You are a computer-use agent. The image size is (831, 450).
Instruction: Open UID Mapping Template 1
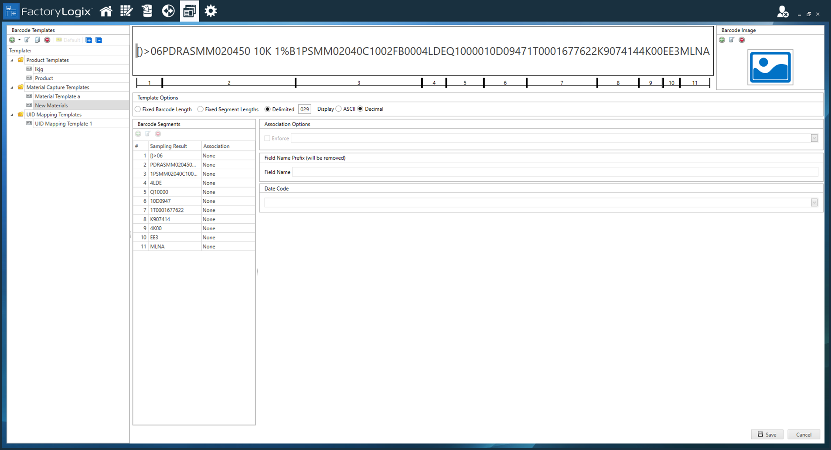[x=63, y=123]
